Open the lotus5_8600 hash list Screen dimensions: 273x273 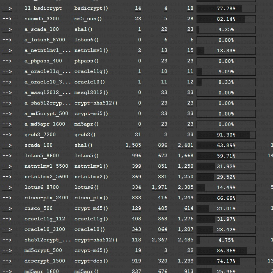click(x=41, y=156)
